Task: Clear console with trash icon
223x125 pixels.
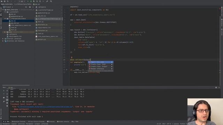Action: 7,106
